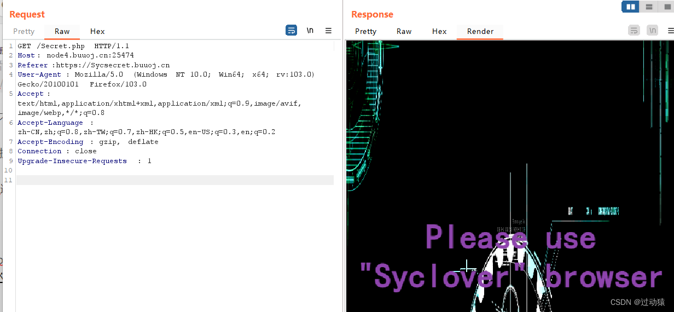The width and height of the screenshot is (674, 312).
Task: Click the rendered '"Syclover" browser' text
Action: coord(511,277)
